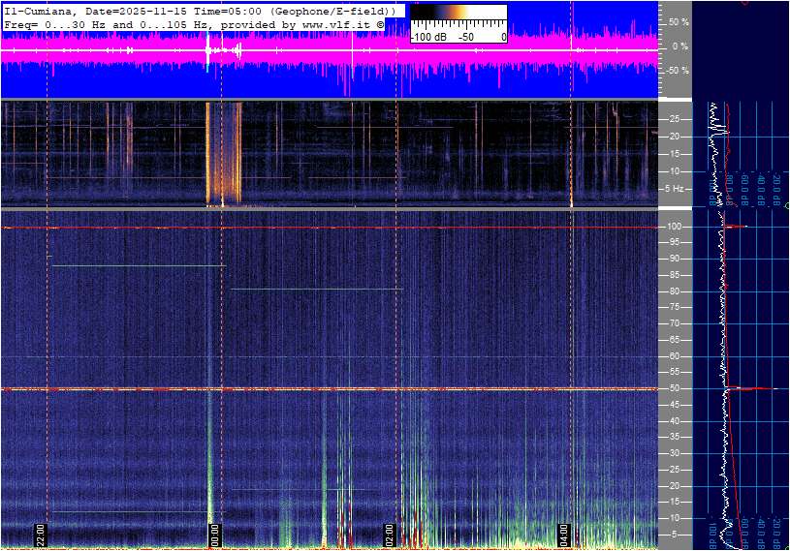
Task: Select the 04:00 time marker label
Action: click(x=564, y=535)
